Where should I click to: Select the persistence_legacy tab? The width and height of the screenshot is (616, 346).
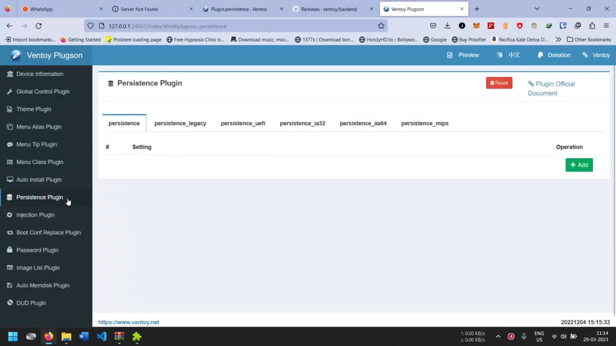point(180,123)
